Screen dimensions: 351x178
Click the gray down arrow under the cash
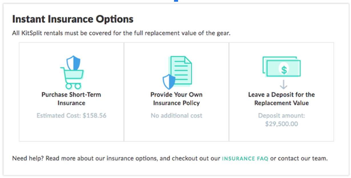coord(283,85)
